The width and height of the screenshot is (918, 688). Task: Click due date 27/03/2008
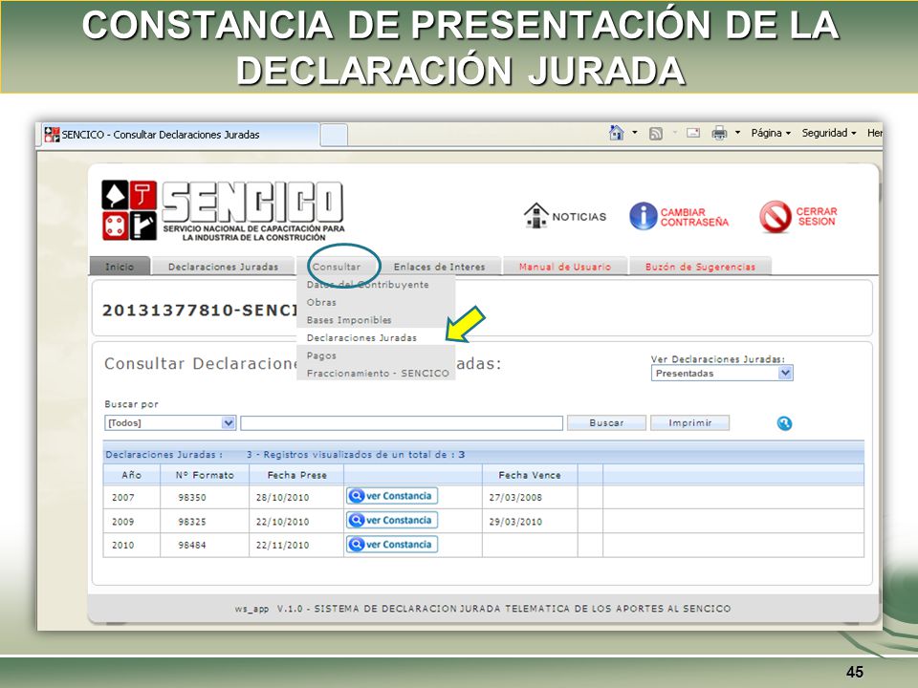tap(515, 497)
